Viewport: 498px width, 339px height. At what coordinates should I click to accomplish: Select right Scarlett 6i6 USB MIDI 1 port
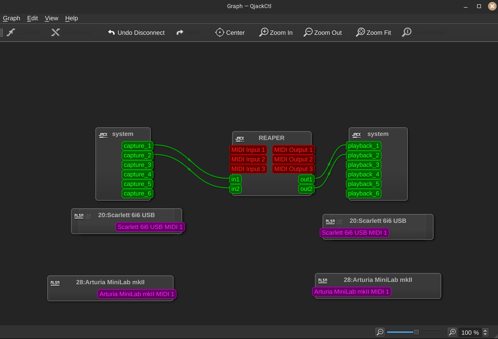pyautogui.click(x=354, y=233)
